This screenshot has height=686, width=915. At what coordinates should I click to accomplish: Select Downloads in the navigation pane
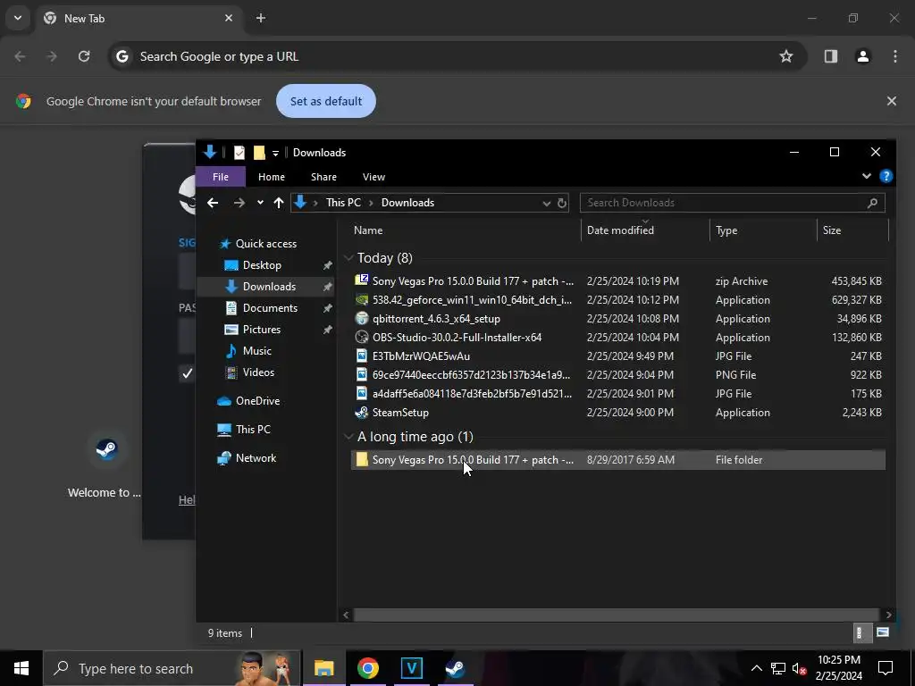pos(265,287)
